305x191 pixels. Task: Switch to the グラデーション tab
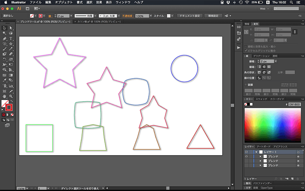pos(261,56)
